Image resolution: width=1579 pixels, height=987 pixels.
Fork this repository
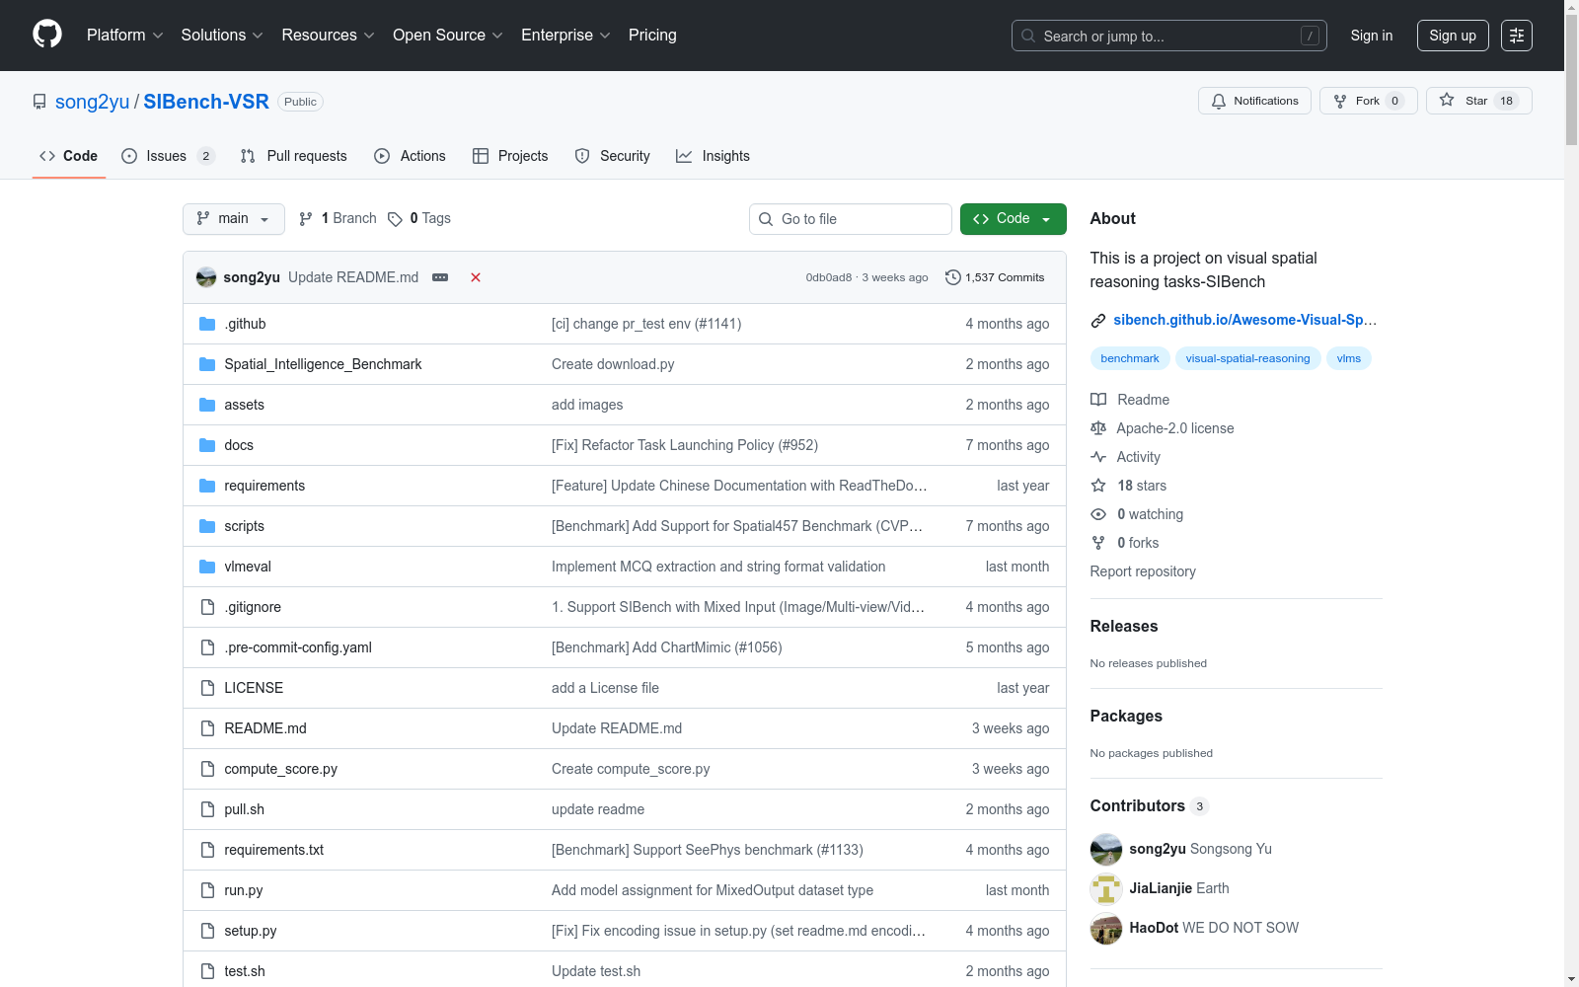point(1369,101)
